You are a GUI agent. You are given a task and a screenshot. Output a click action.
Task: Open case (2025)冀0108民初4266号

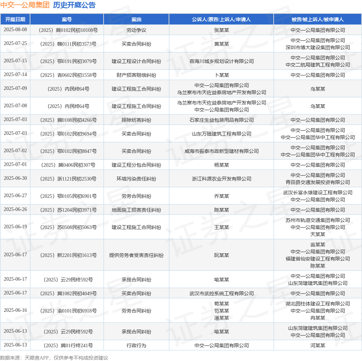click(x=67, y=120)
